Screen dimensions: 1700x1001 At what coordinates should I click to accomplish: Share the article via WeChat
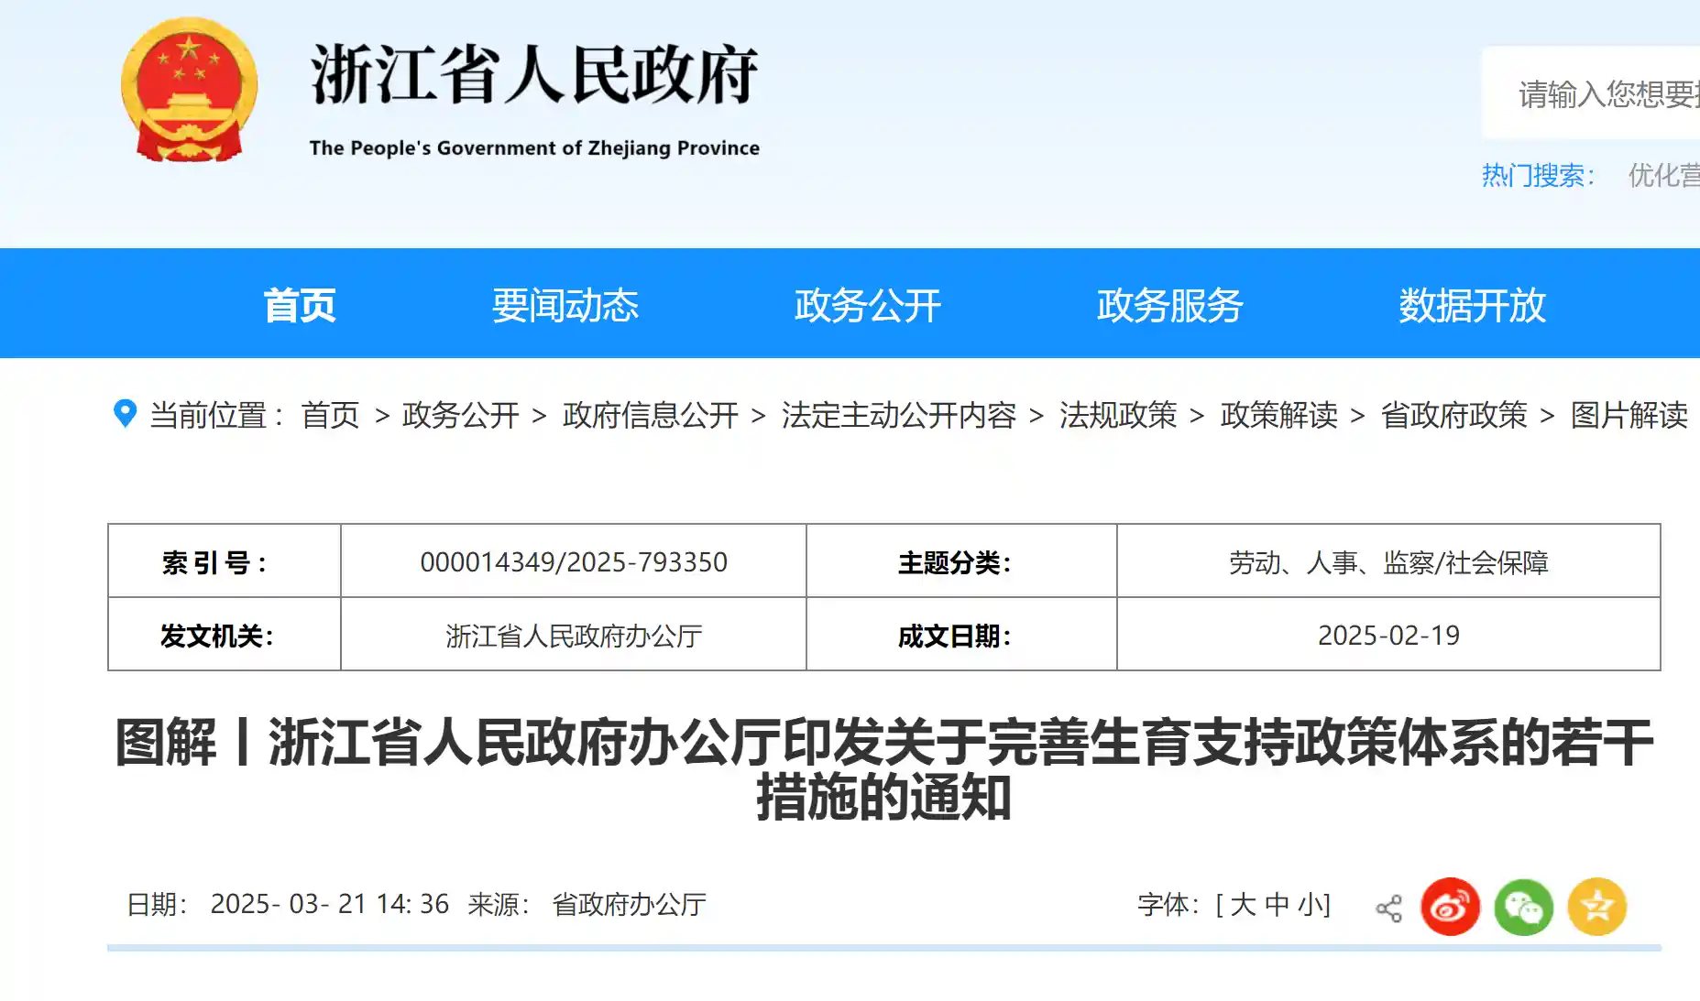point(1523,906)
